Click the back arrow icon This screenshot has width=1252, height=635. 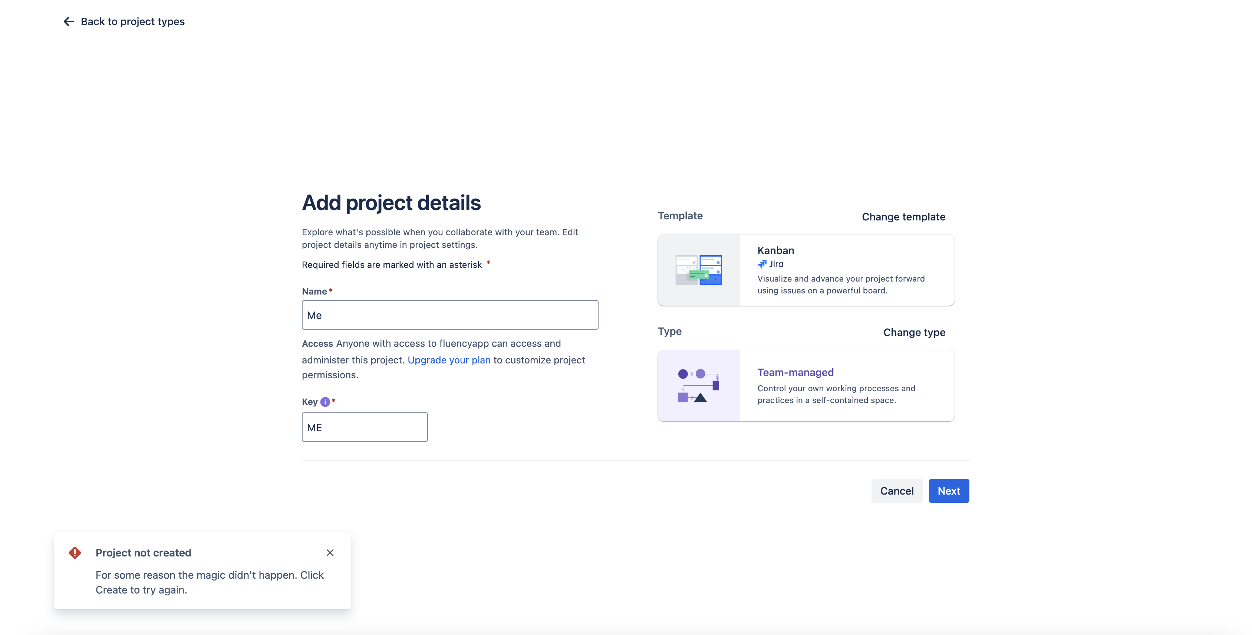[x=69, y=21]
